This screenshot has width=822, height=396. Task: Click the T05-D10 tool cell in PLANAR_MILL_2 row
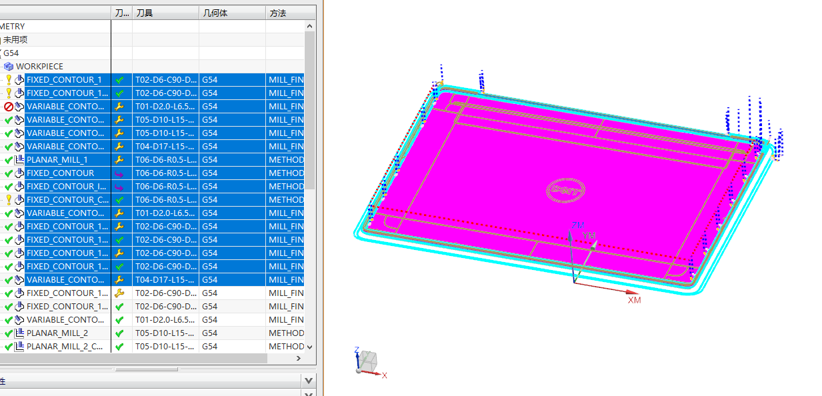click(x=165, y=333)
